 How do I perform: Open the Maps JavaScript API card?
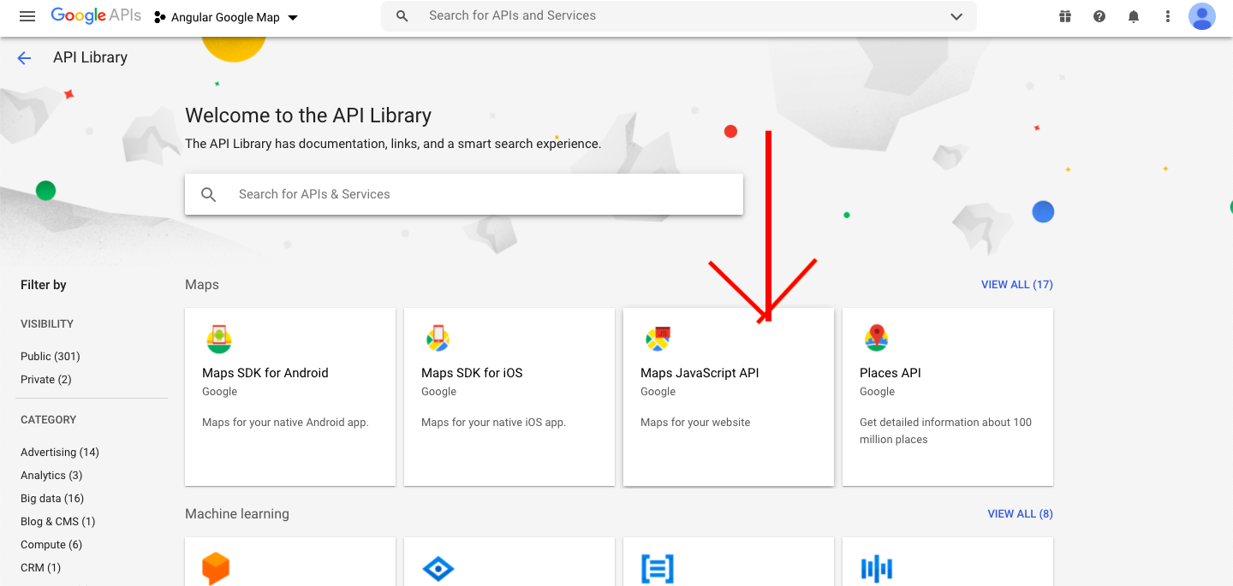coord(729,397)
